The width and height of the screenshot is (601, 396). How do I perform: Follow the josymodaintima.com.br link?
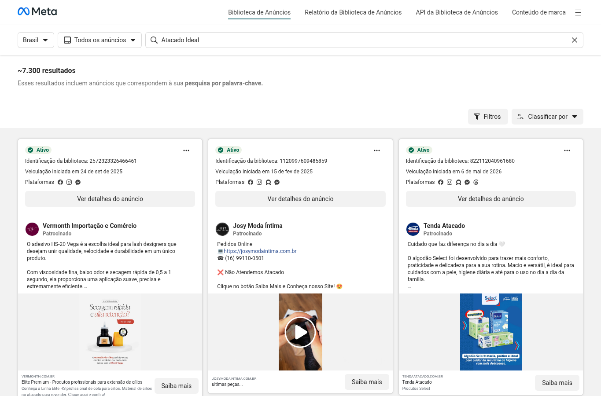pos(260,251)
